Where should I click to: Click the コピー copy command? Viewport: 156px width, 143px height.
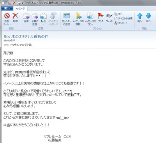(119, 14)
